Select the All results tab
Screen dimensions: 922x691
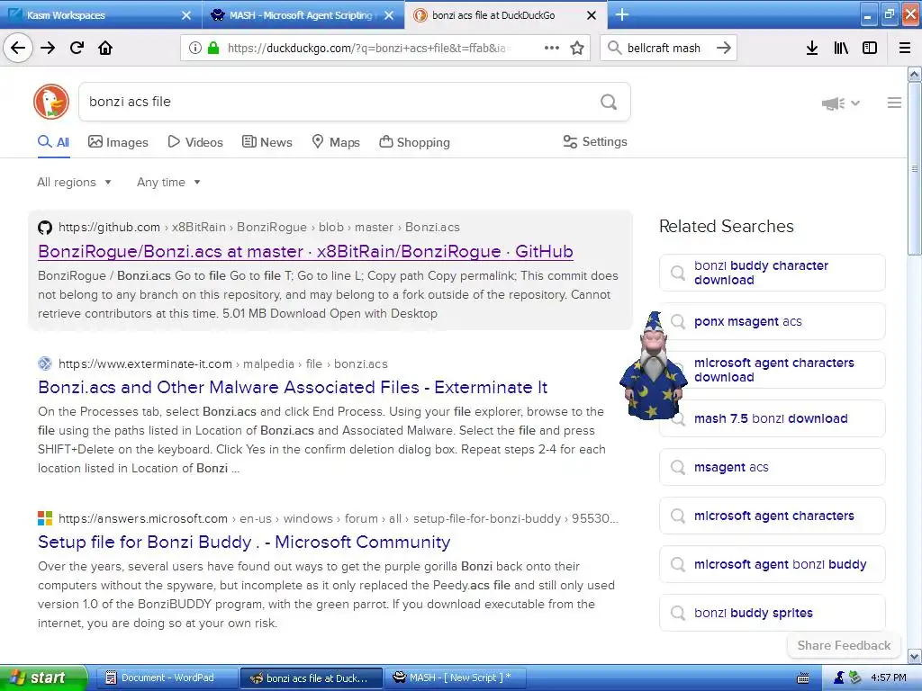[x=53, y=142]
